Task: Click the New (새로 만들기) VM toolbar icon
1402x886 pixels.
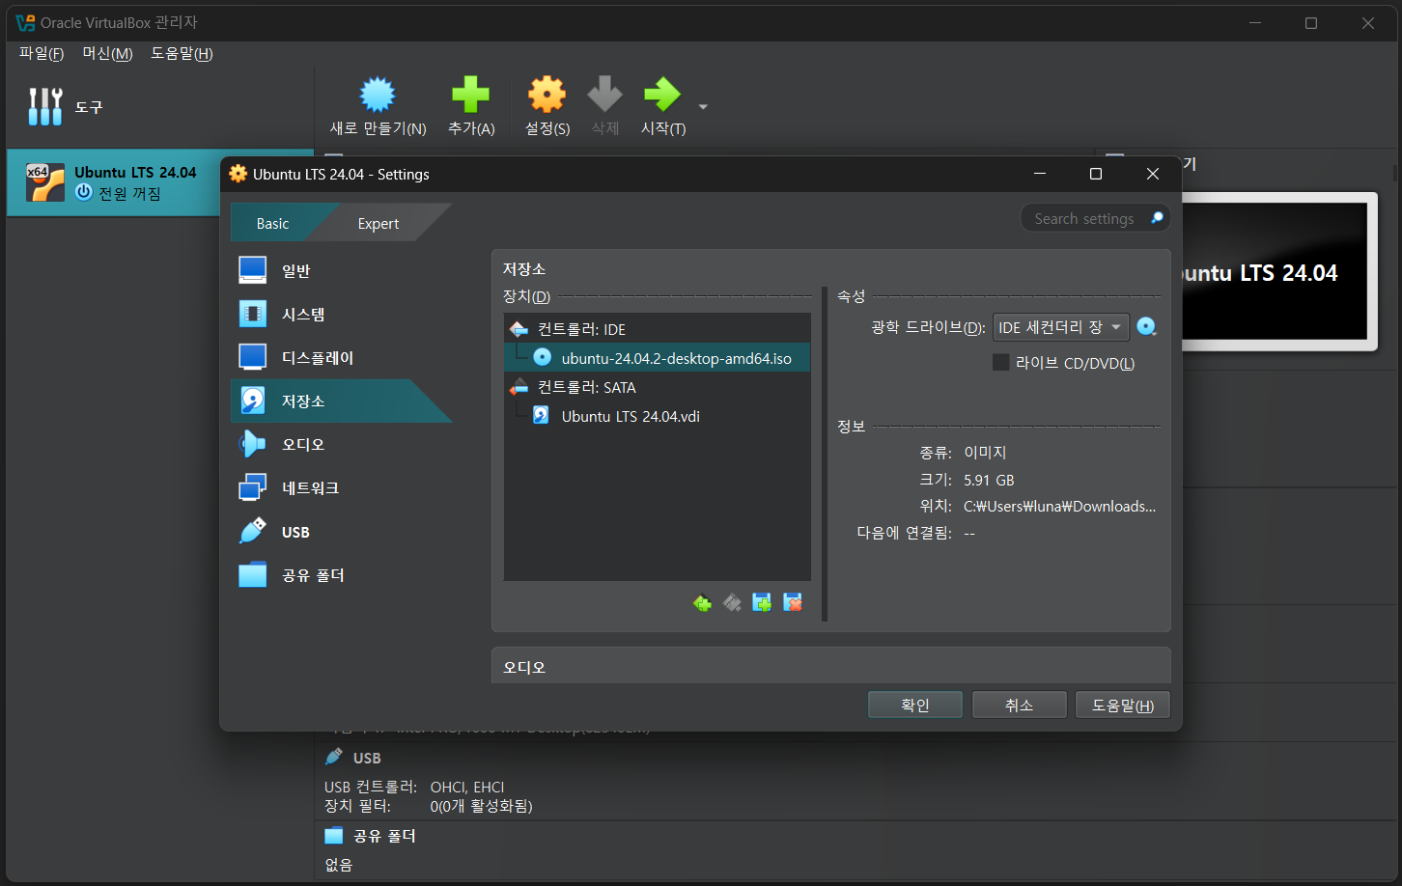Action: pyautogui.click(x=378, y=96)
